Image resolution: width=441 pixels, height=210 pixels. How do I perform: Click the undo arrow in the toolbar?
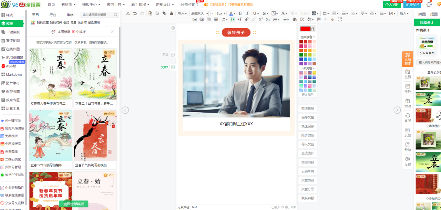[135, 13]
